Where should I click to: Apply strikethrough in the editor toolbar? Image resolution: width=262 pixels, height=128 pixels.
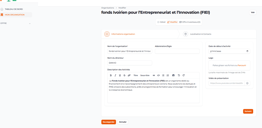(x=124, y=75)
